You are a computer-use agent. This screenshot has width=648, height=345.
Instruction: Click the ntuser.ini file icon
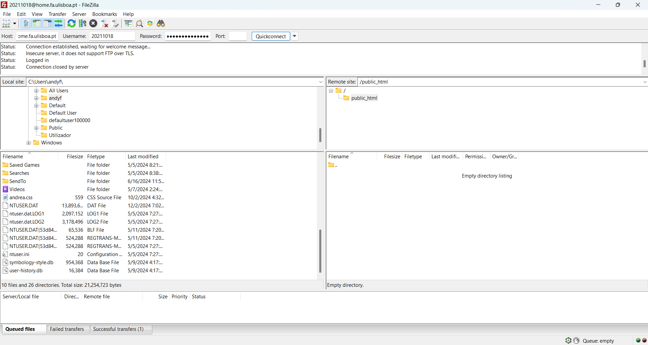(5, 254)
